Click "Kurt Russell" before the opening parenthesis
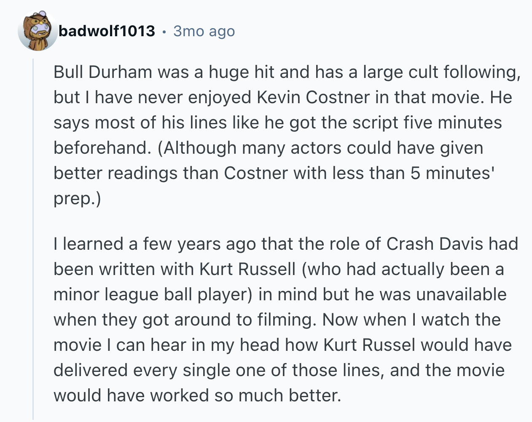Image resolution: width=532 pixels, height=422 pixels. click(247, 269)
